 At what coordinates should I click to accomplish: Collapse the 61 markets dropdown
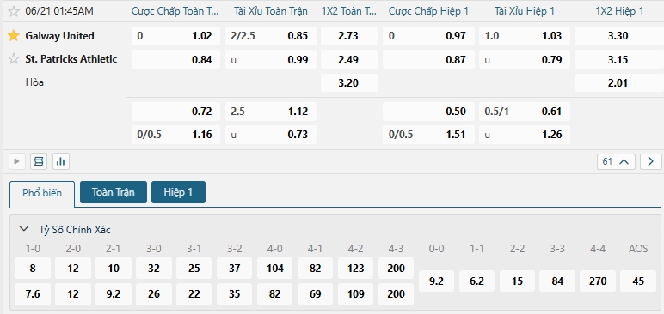click(x=616, y=161)
